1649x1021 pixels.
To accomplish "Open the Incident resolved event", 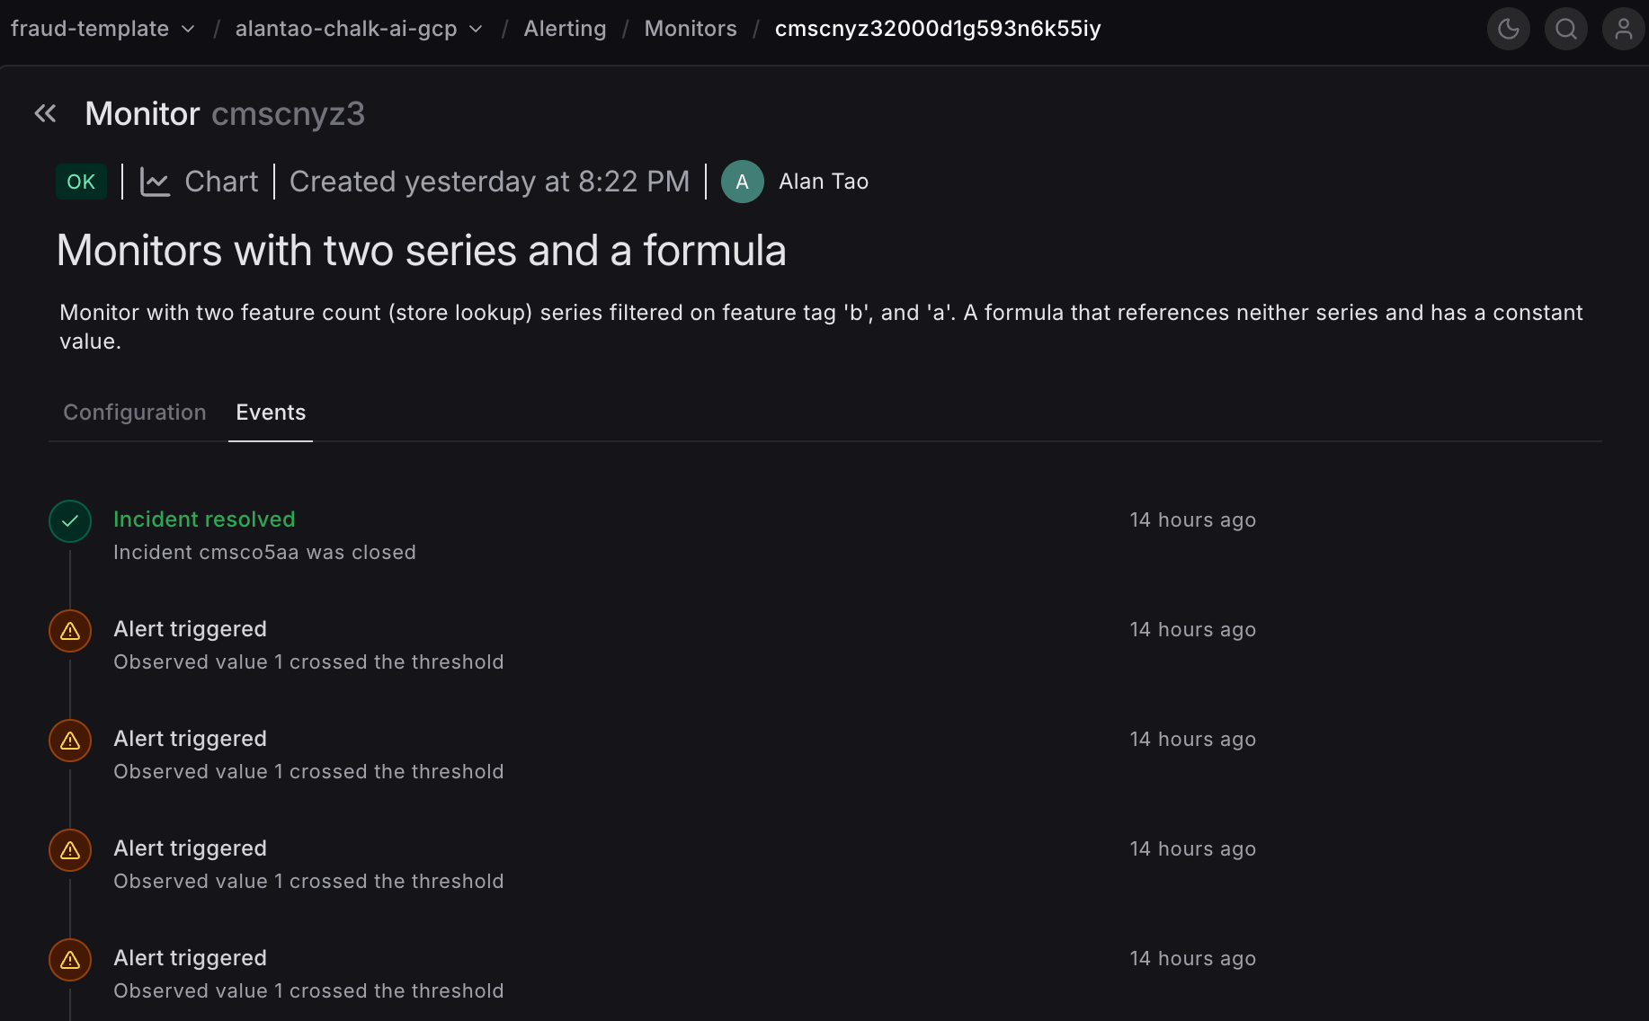I will [204, 519].
